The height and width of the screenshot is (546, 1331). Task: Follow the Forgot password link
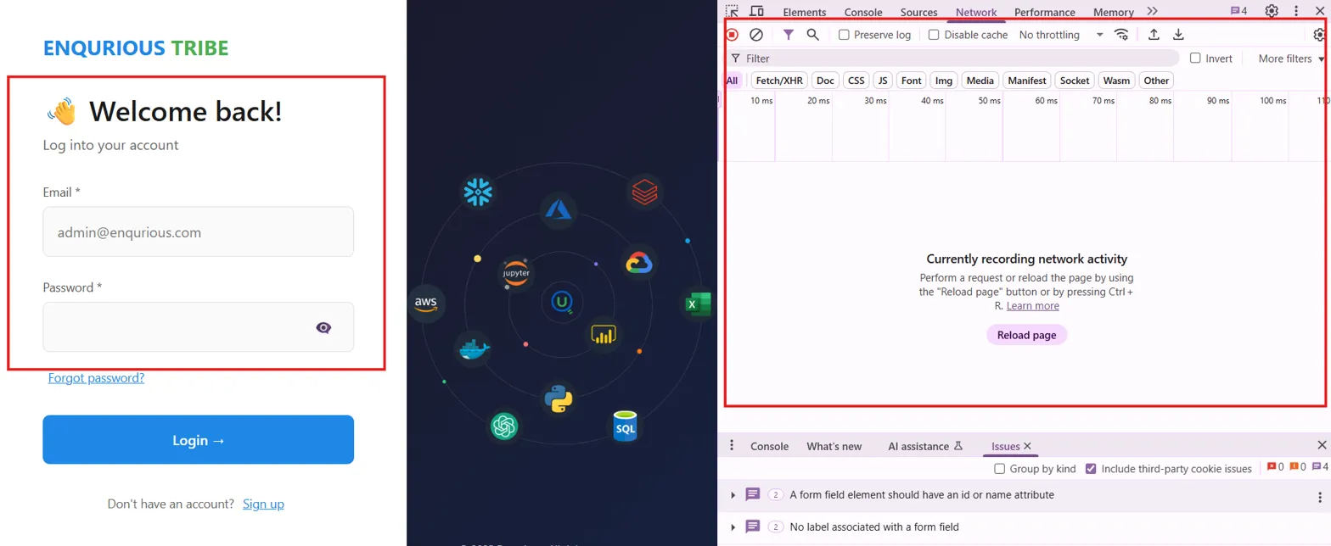coord(96,378)
